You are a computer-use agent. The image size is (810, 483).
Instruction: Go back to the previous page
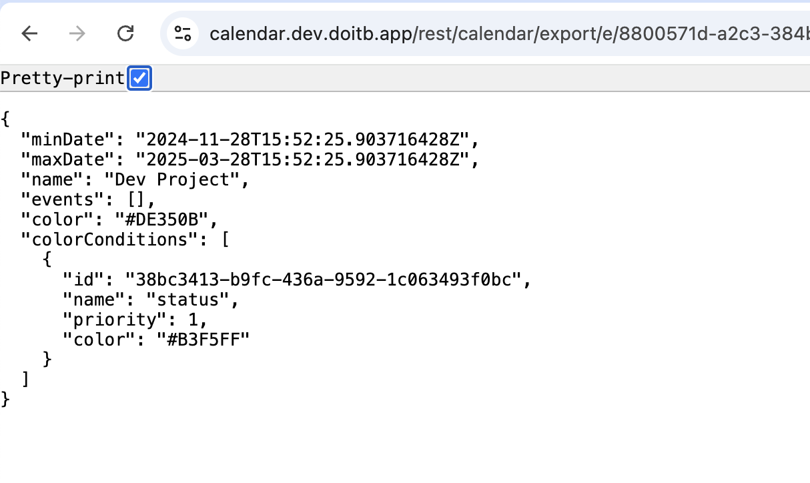pyautogui.click(x=29, y=33)
